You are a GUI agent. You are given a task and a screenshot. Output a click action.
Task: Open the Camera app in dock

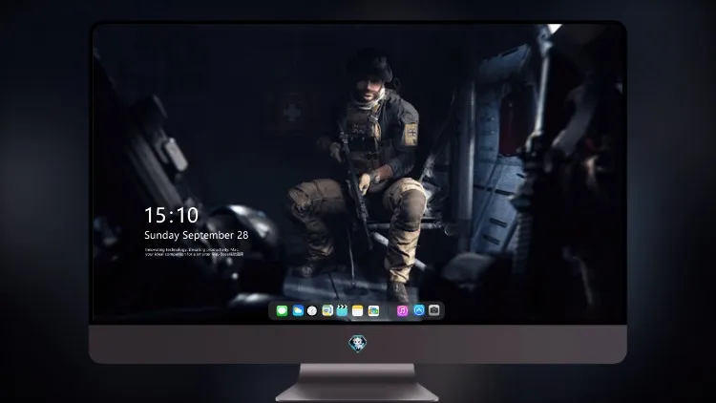tap(433, 310)
